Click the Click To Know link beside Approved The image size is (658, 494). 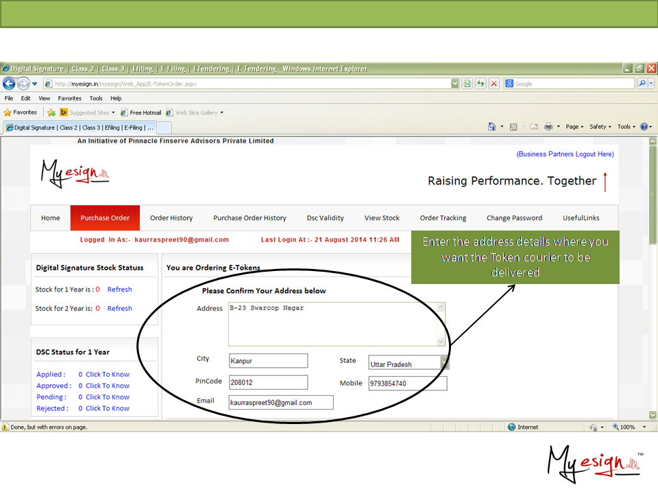tap(108, 386)
